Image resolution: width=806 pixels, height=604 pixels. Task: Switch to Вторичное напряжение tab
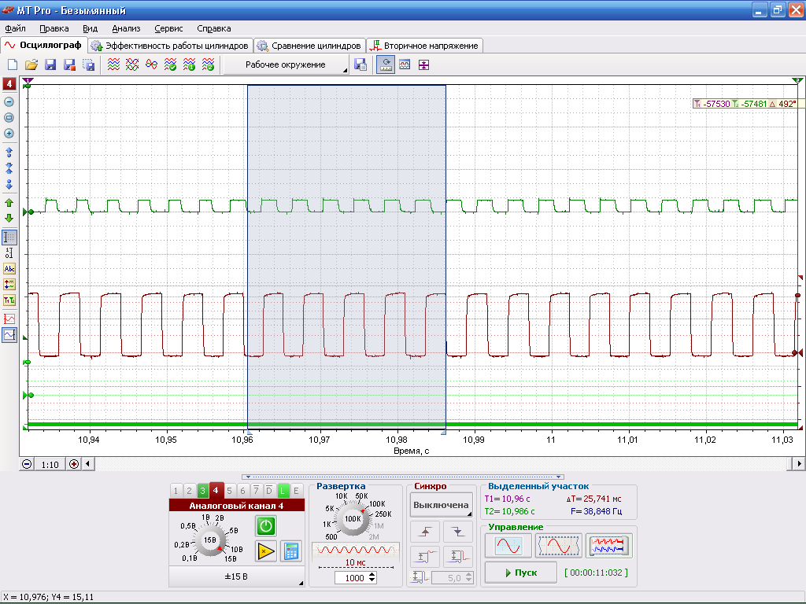tap(424, 46)
